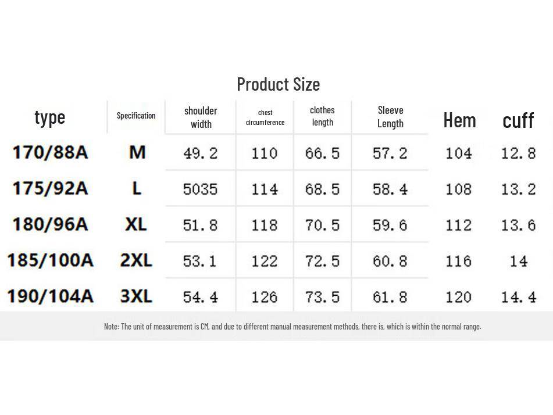Select the "type" column header
The width and height of the screenshot is (553, 415).
click(x=49, y=117)
